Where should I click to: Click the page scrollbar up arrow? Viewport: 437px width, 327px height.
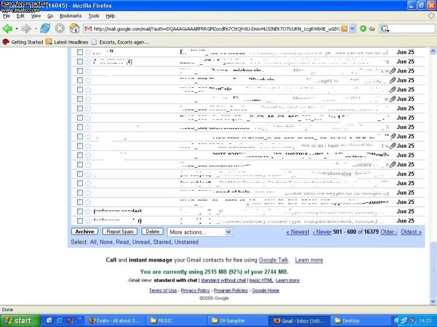pyautogui.click(x=433, y=51)
